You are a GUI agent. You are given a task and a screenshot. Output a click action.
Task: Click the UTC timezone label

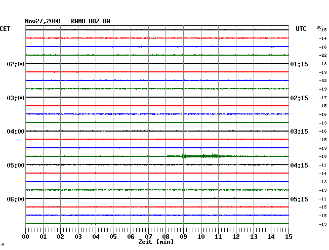click(x=301, y=28)
